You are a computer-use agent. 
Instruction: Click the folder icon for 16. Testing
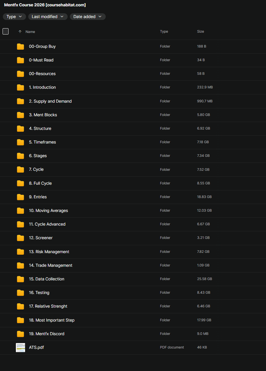(20, 293)
